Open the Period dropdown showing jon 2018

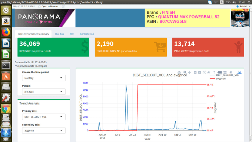point(44,92)
